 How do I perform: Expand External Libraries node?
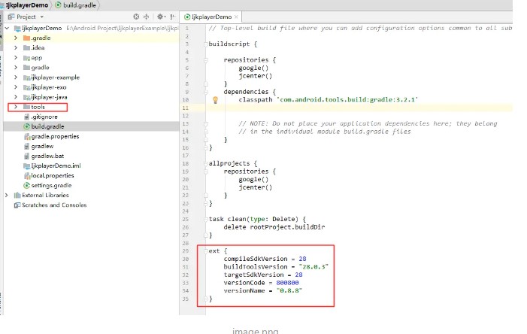pos(7,195)
